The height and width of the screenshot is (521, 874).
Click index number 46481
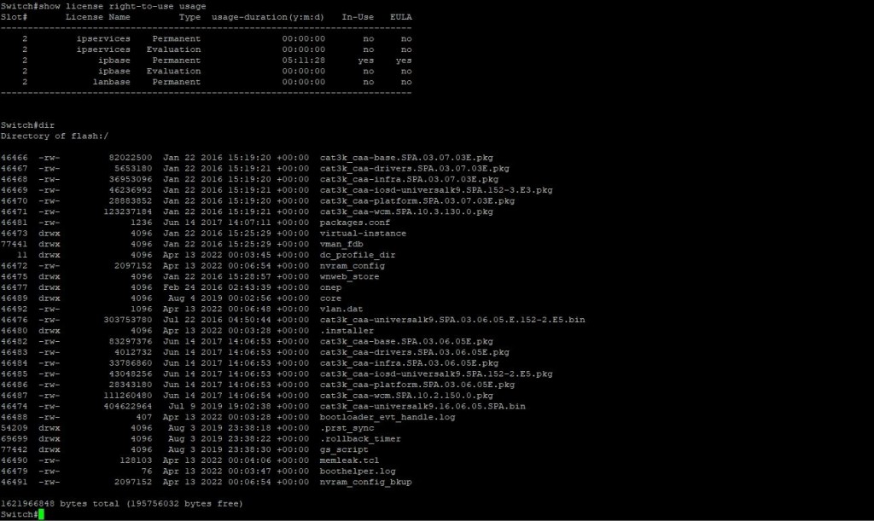pyautogui.click(x=14, y=223)
